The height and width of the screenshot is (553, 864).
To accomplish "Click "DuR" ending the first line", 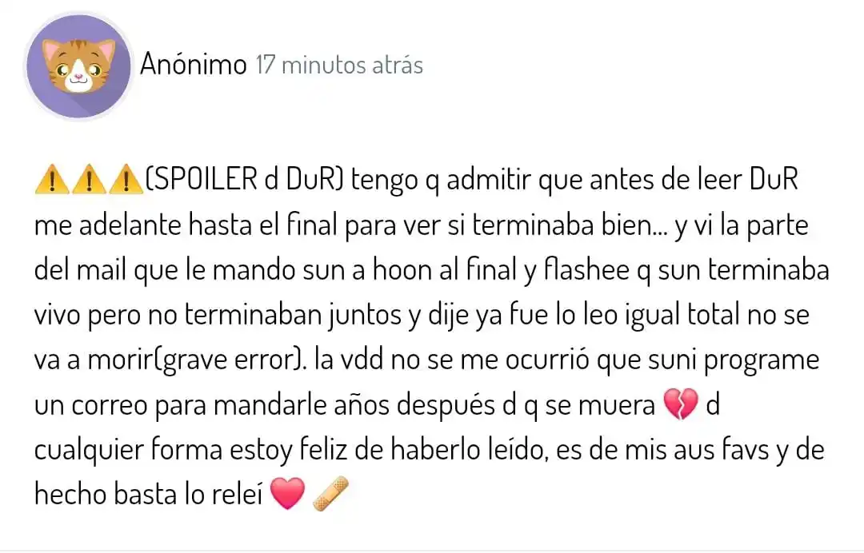I will 773,182.
